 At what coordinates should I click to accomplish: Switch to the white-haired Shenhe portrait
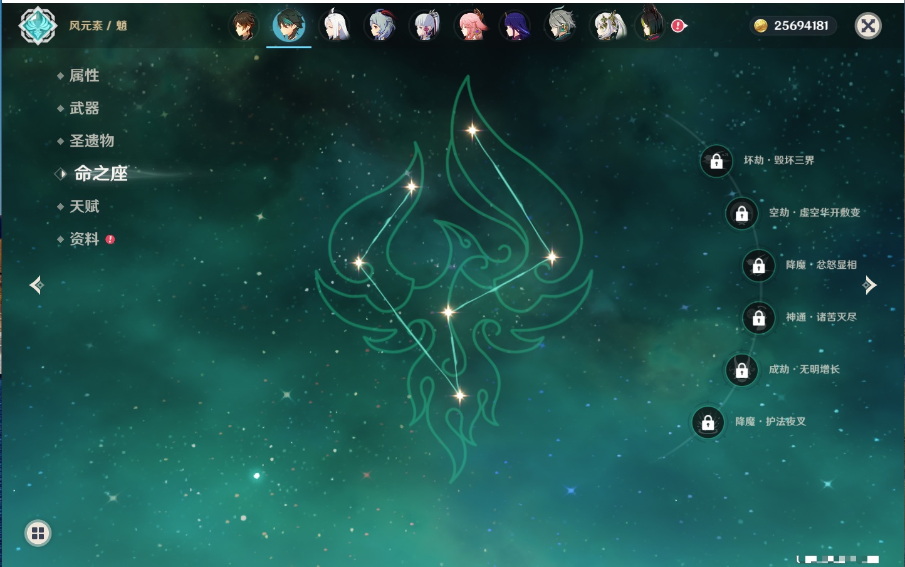[335, 26]
